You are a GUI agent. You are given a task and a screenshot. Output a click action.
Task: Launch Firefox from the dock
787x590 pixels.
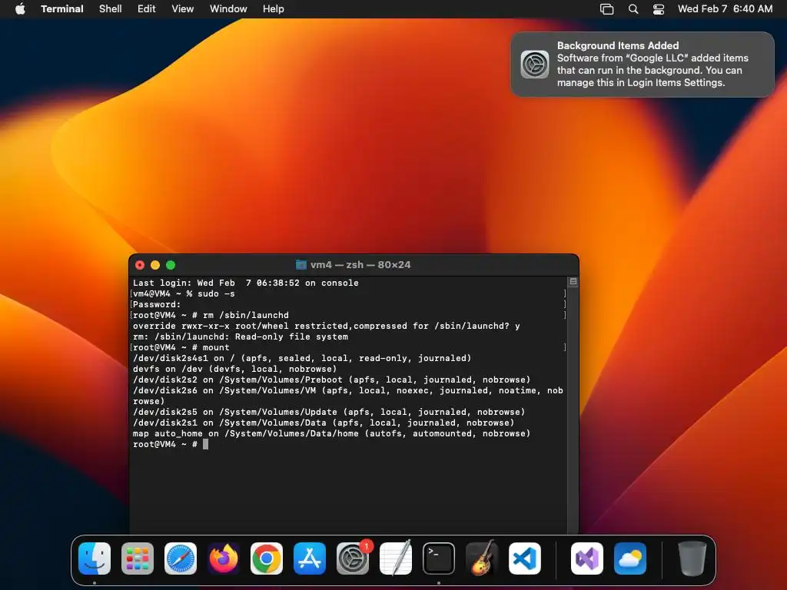coord(224,559)
